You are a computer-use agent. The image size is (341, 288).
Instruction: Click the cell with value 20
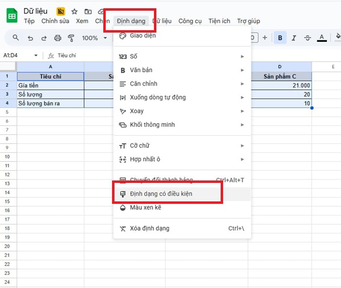click(281, 94)
